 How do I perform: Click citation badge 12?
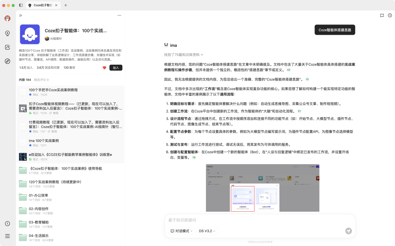pos(307,79)
